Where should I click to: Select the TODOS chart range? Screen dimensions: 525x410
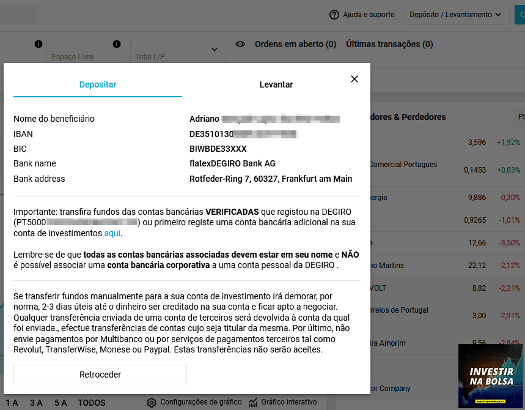click(92, 403)
